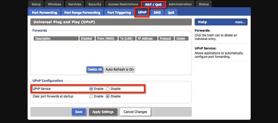
Task: Open the Status tab
Action: (204, 4)
